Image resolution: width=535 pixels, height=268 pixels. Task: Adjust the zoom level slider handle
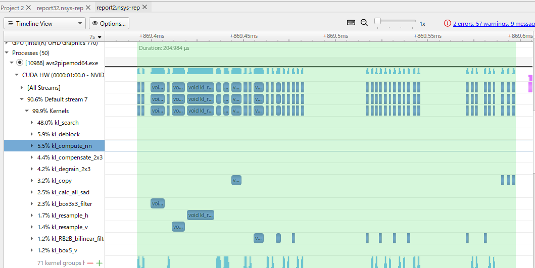click(377, 21)
